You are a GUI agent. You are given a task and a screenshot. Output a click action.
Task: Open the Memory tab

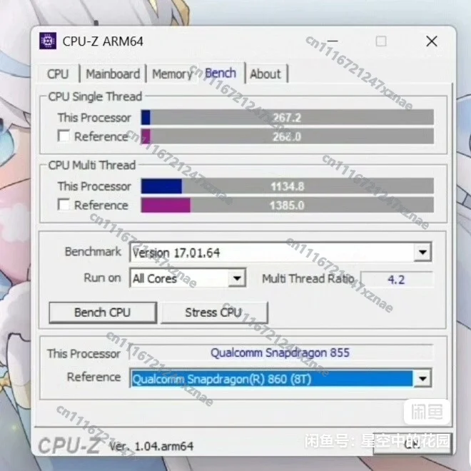click(x=172, y=74)
